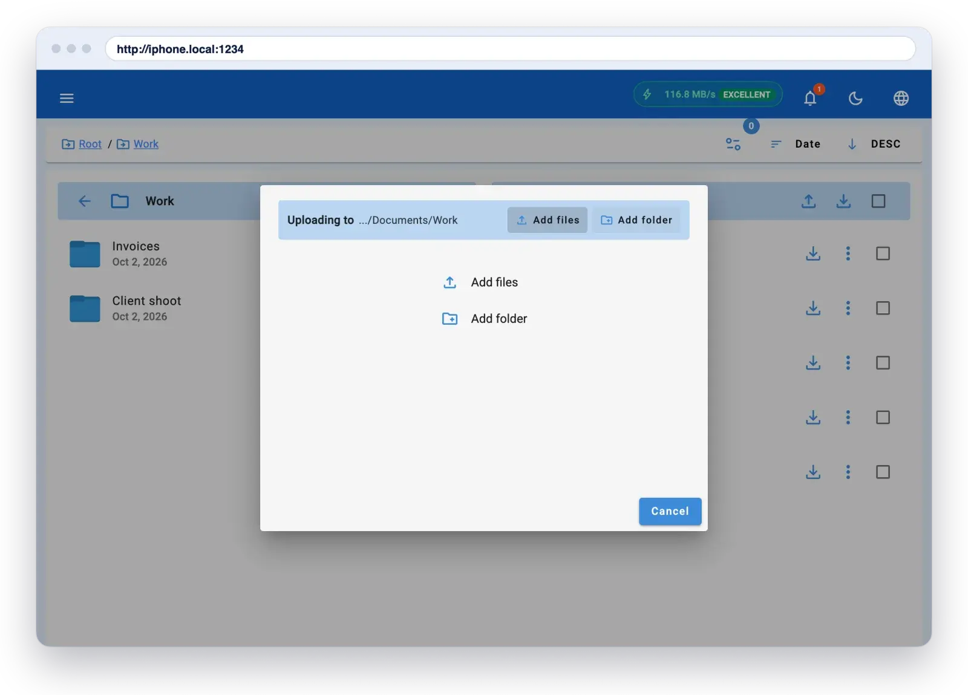Click Add files button in upload bar

pos(548,220)
